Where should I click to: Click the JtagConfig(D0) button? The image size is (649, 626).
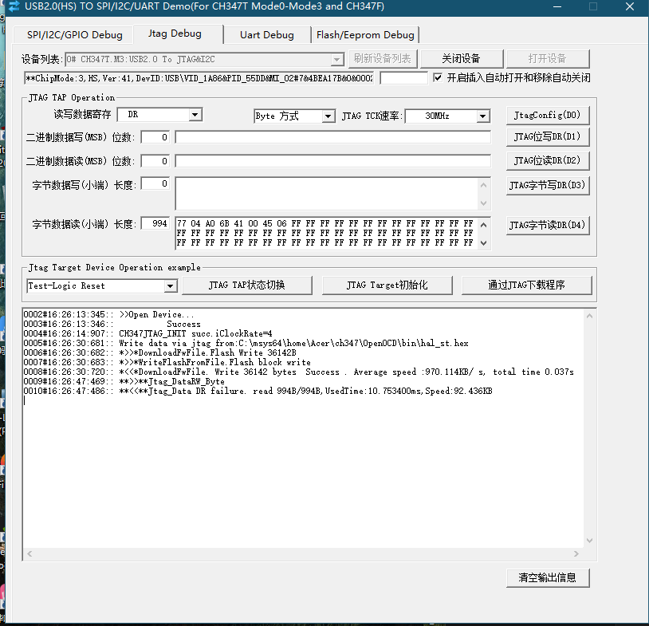tap(547, 115)
